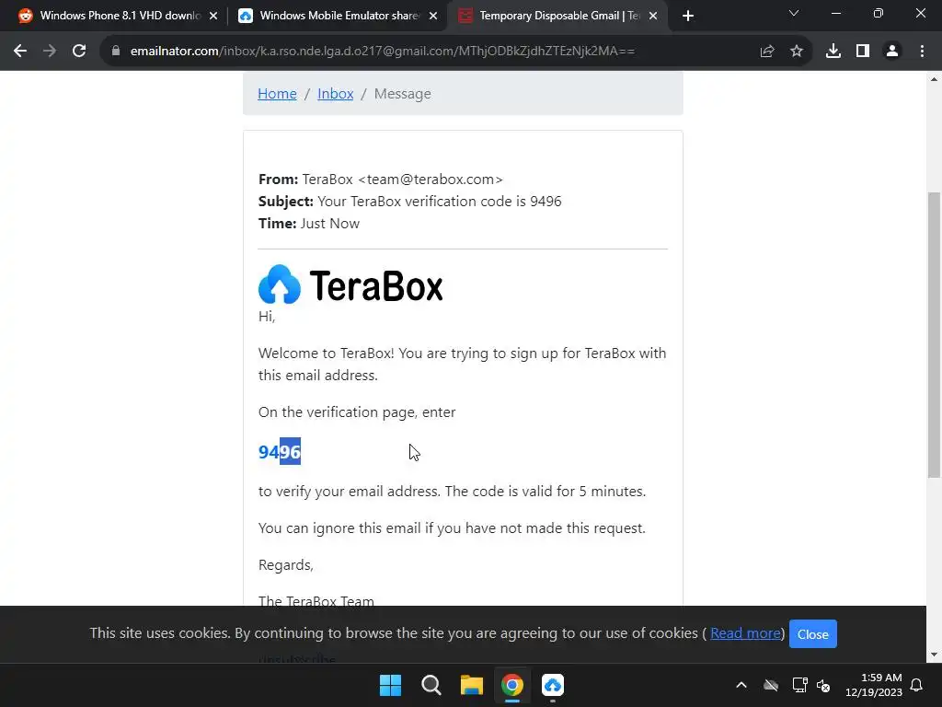942x707 pixels.
Task: Click the lock icon in address bar
Action: click(116, 52)
